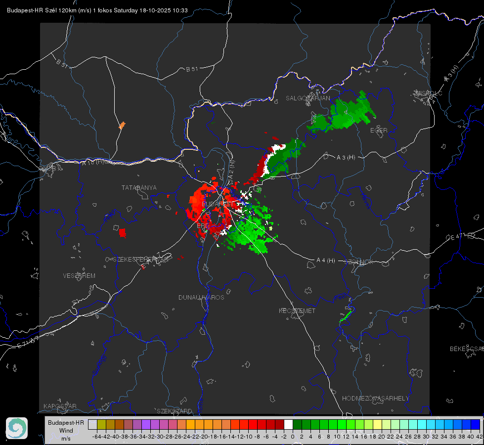Image resolution: width=484 pixels, height=445 pixels.
Task: Select the white legend swatch between -2 and 0
Action: [288, 424]
